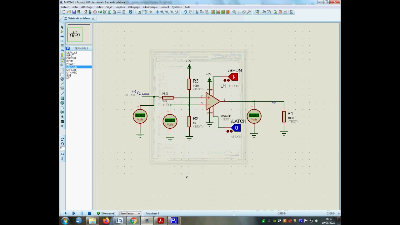The width and height of the screenshot is (400, 225).
Task: Open Google Chrome from the taskbar
Action: point(133,221)
